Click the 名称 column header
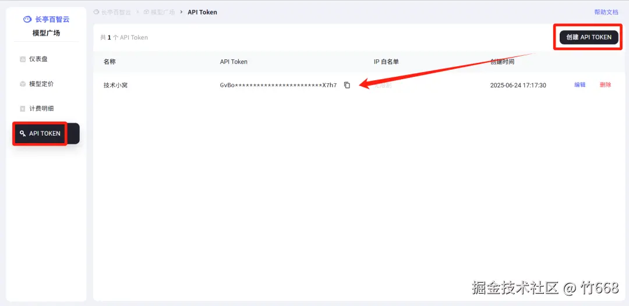This screenshot has height=306, width=629. coord(109,62)
